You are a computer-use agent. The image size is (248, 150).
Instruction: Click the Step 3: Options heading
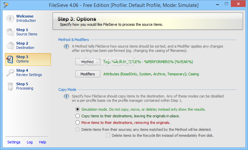click(x=77, y=19)
